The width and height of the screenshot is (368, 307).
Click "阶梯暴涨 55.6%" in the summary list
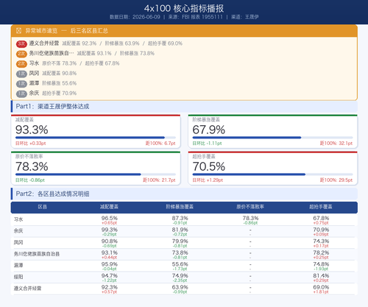point(60,83)
